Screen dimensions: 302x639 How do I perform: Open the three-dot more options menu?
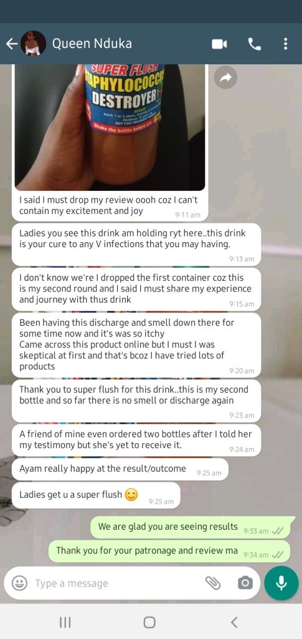(286, 44)
